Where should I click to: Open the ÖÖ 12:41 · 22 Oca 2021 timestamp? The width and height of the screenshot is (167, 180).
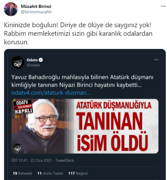(x=31, y=160)
